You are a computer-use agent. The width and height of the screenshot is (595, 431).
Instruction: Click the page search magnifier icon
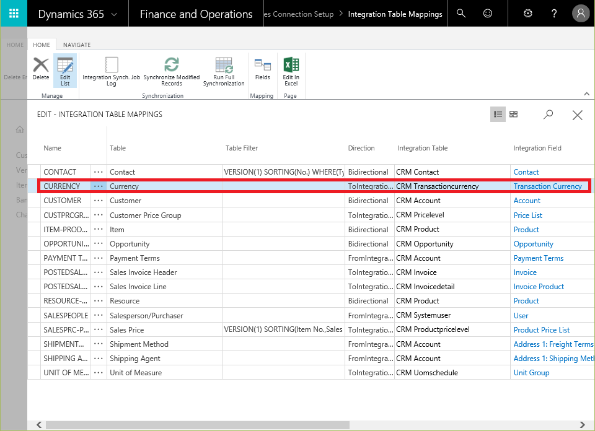pyautogui.click(x=548, y=115)
